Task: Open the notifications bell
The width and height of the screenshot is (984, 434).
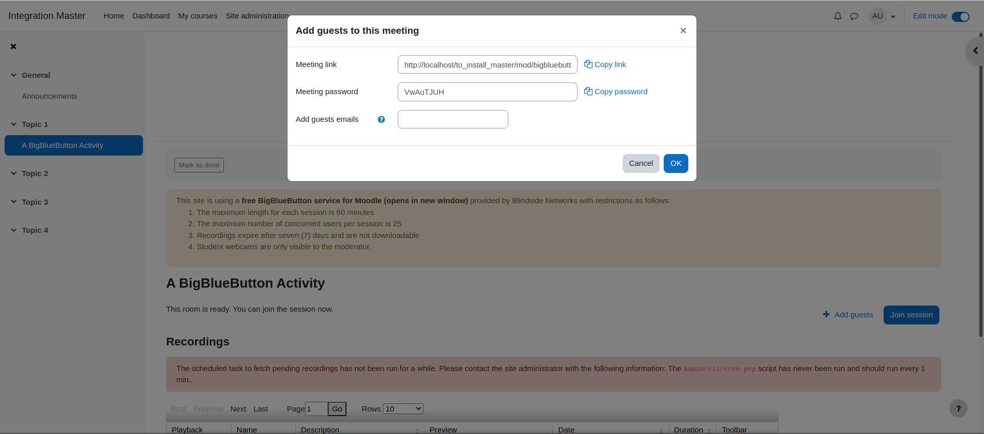Action: pos(837,16)
